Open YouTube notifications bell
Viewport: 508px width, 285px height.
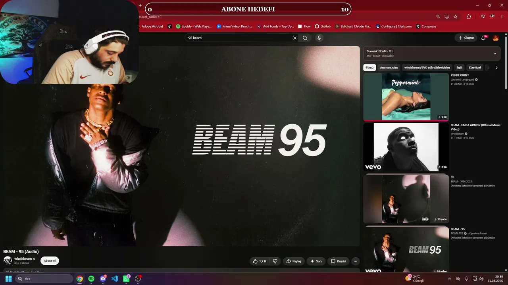pyautogui.click(x=483, y=38)
